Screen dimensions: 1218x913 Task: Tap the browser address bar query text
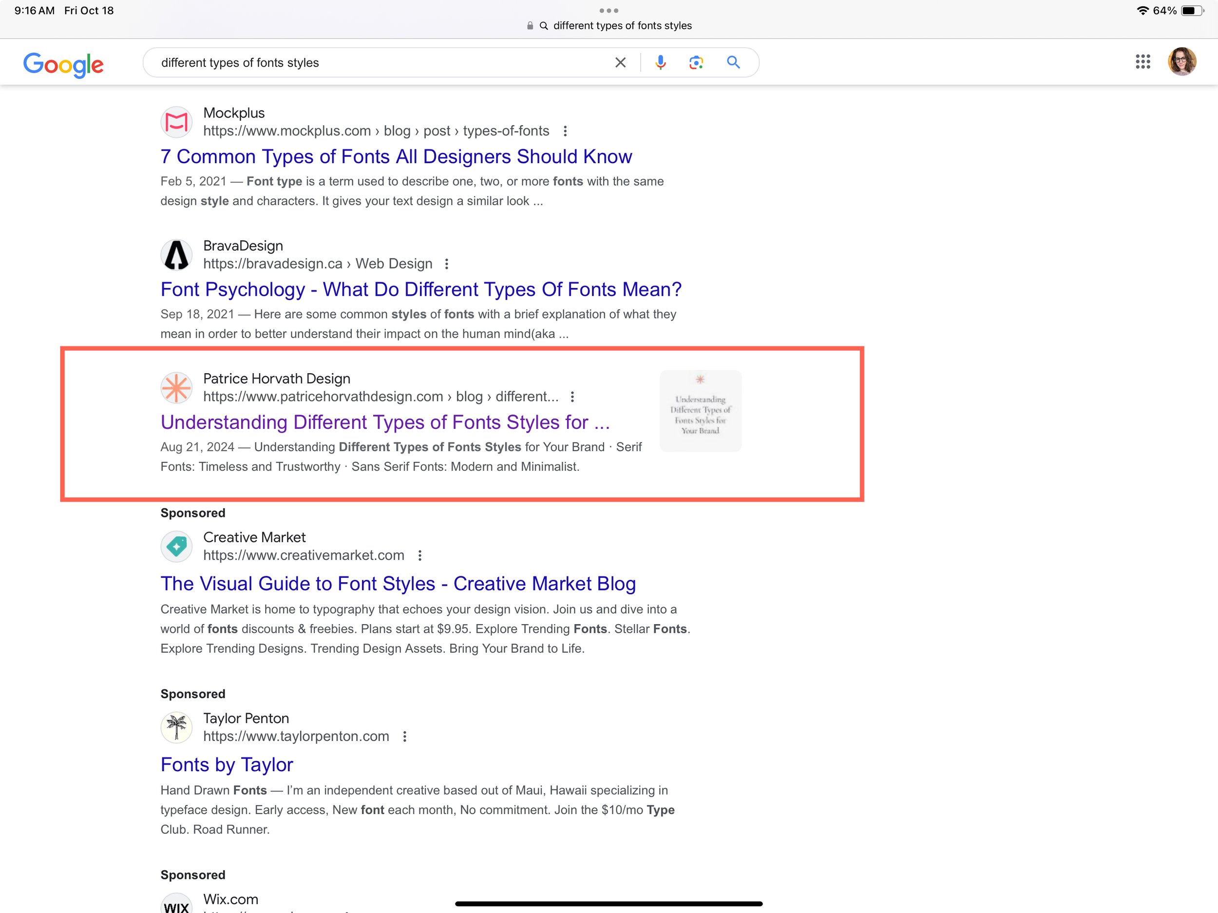pos(622,25)
